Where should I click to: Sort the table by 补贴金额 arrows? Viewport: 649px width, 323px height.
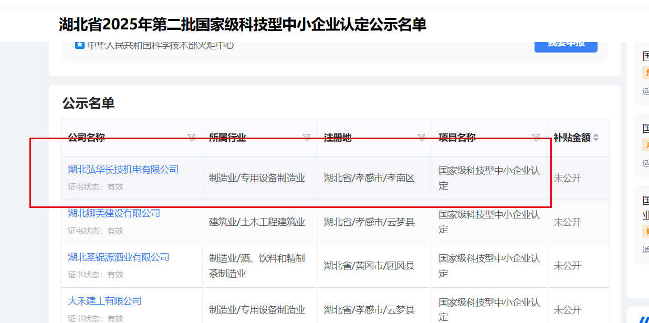click(595, 138)
